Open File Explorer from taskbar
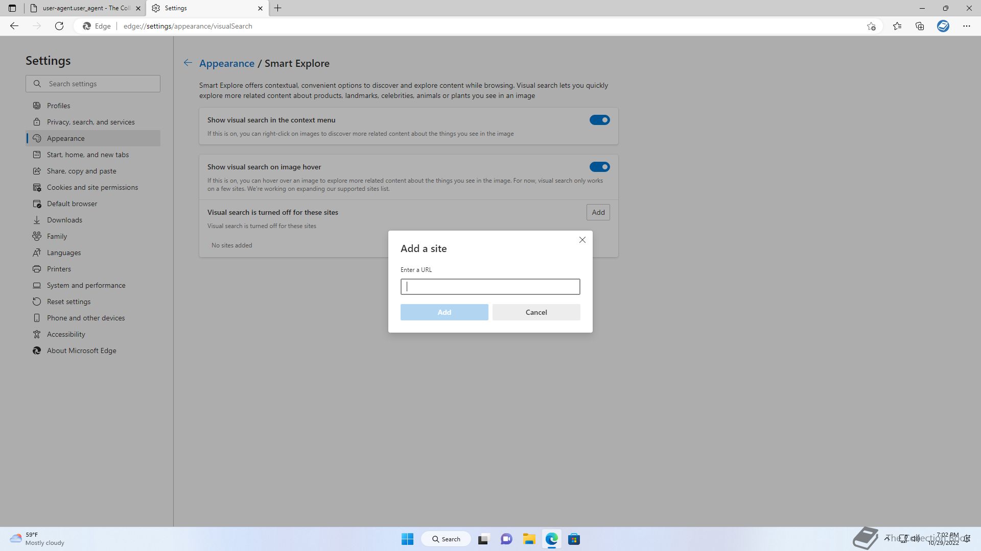The image size is (981, 551). (529, 539)
